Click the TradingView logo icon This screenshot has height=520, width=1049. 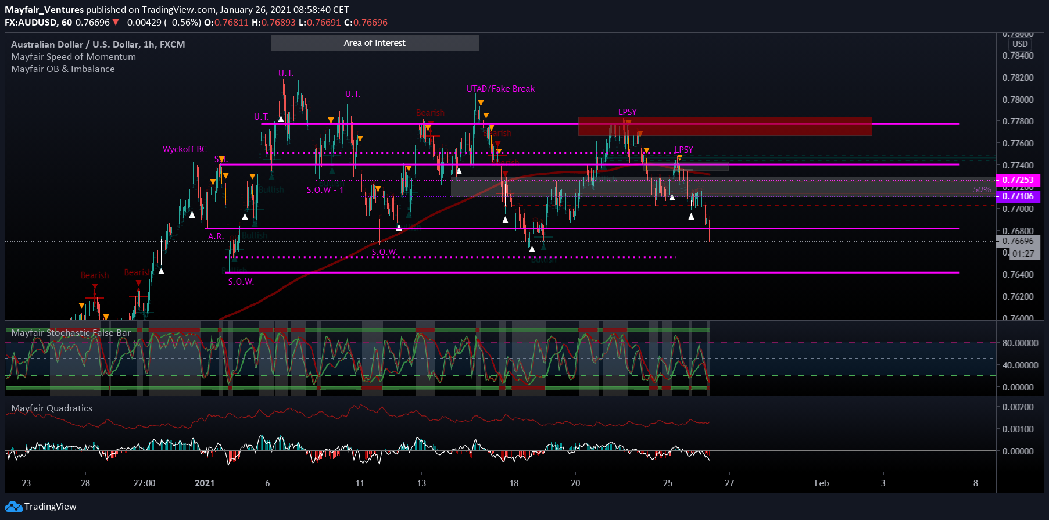point(14,507)
